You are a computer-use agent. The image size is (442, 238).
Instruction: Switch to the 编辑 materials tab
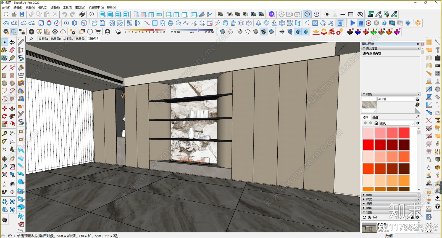point(375,117)
